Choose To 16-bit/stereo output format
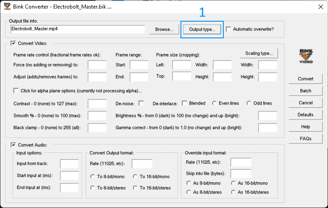Image resolution: width=328 pixels, height=208 pixels. point(135,188)
